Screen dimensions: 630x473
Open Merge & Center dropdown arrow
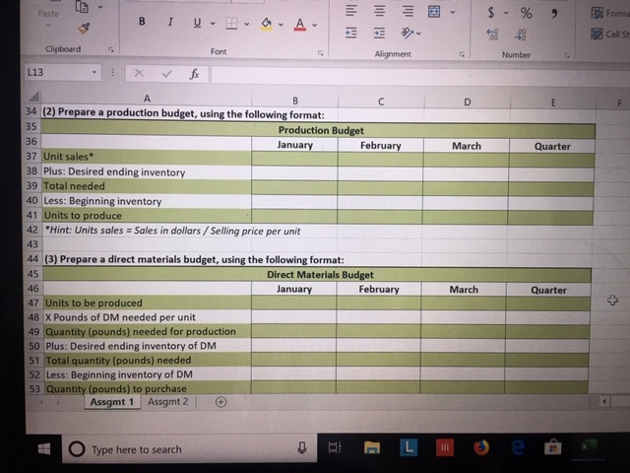(453, 12)
